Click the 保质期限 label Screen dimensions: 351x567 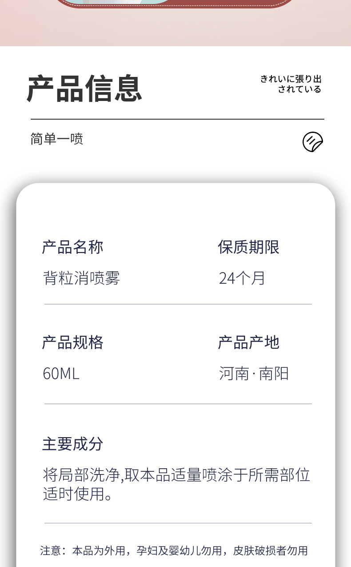click(248, 247)
